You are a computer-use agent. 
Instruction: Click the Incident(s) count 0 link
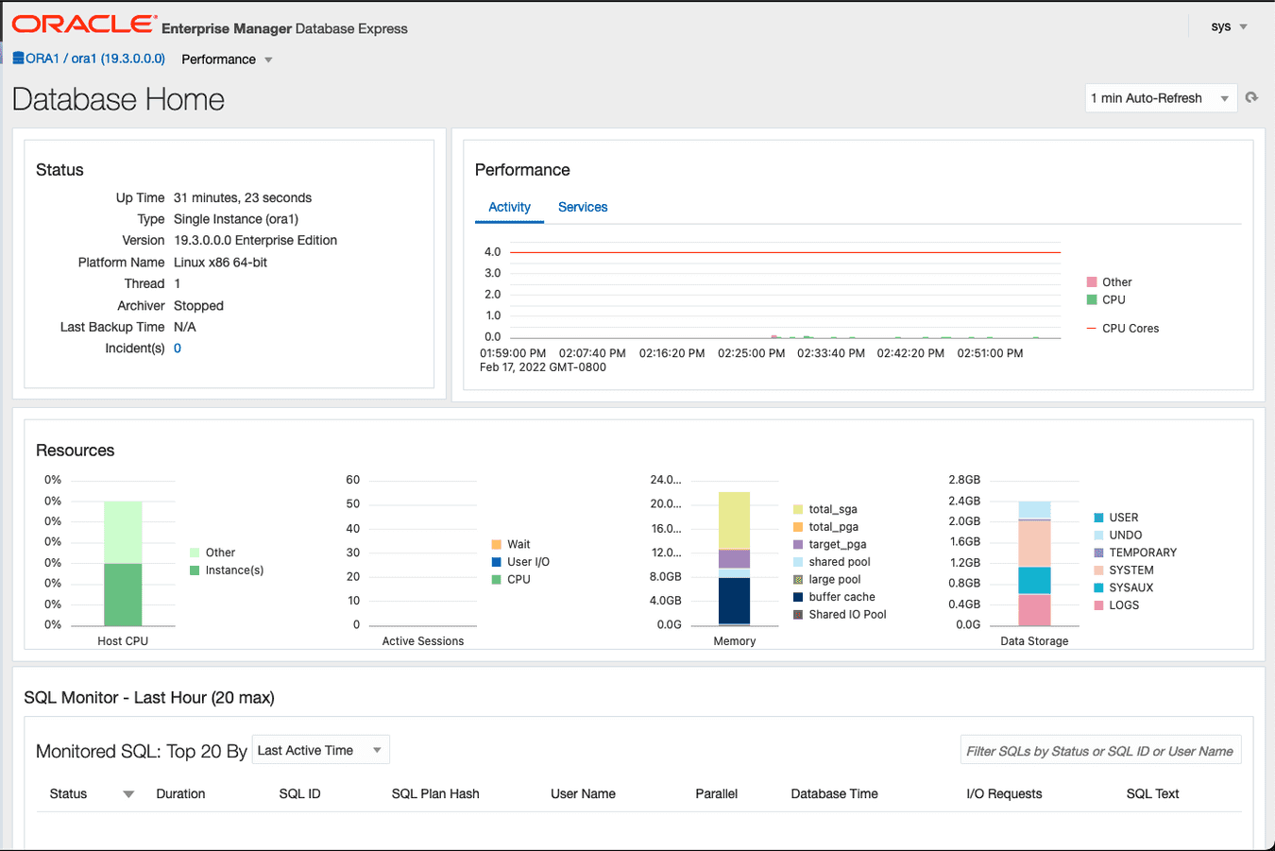[178, 349]
